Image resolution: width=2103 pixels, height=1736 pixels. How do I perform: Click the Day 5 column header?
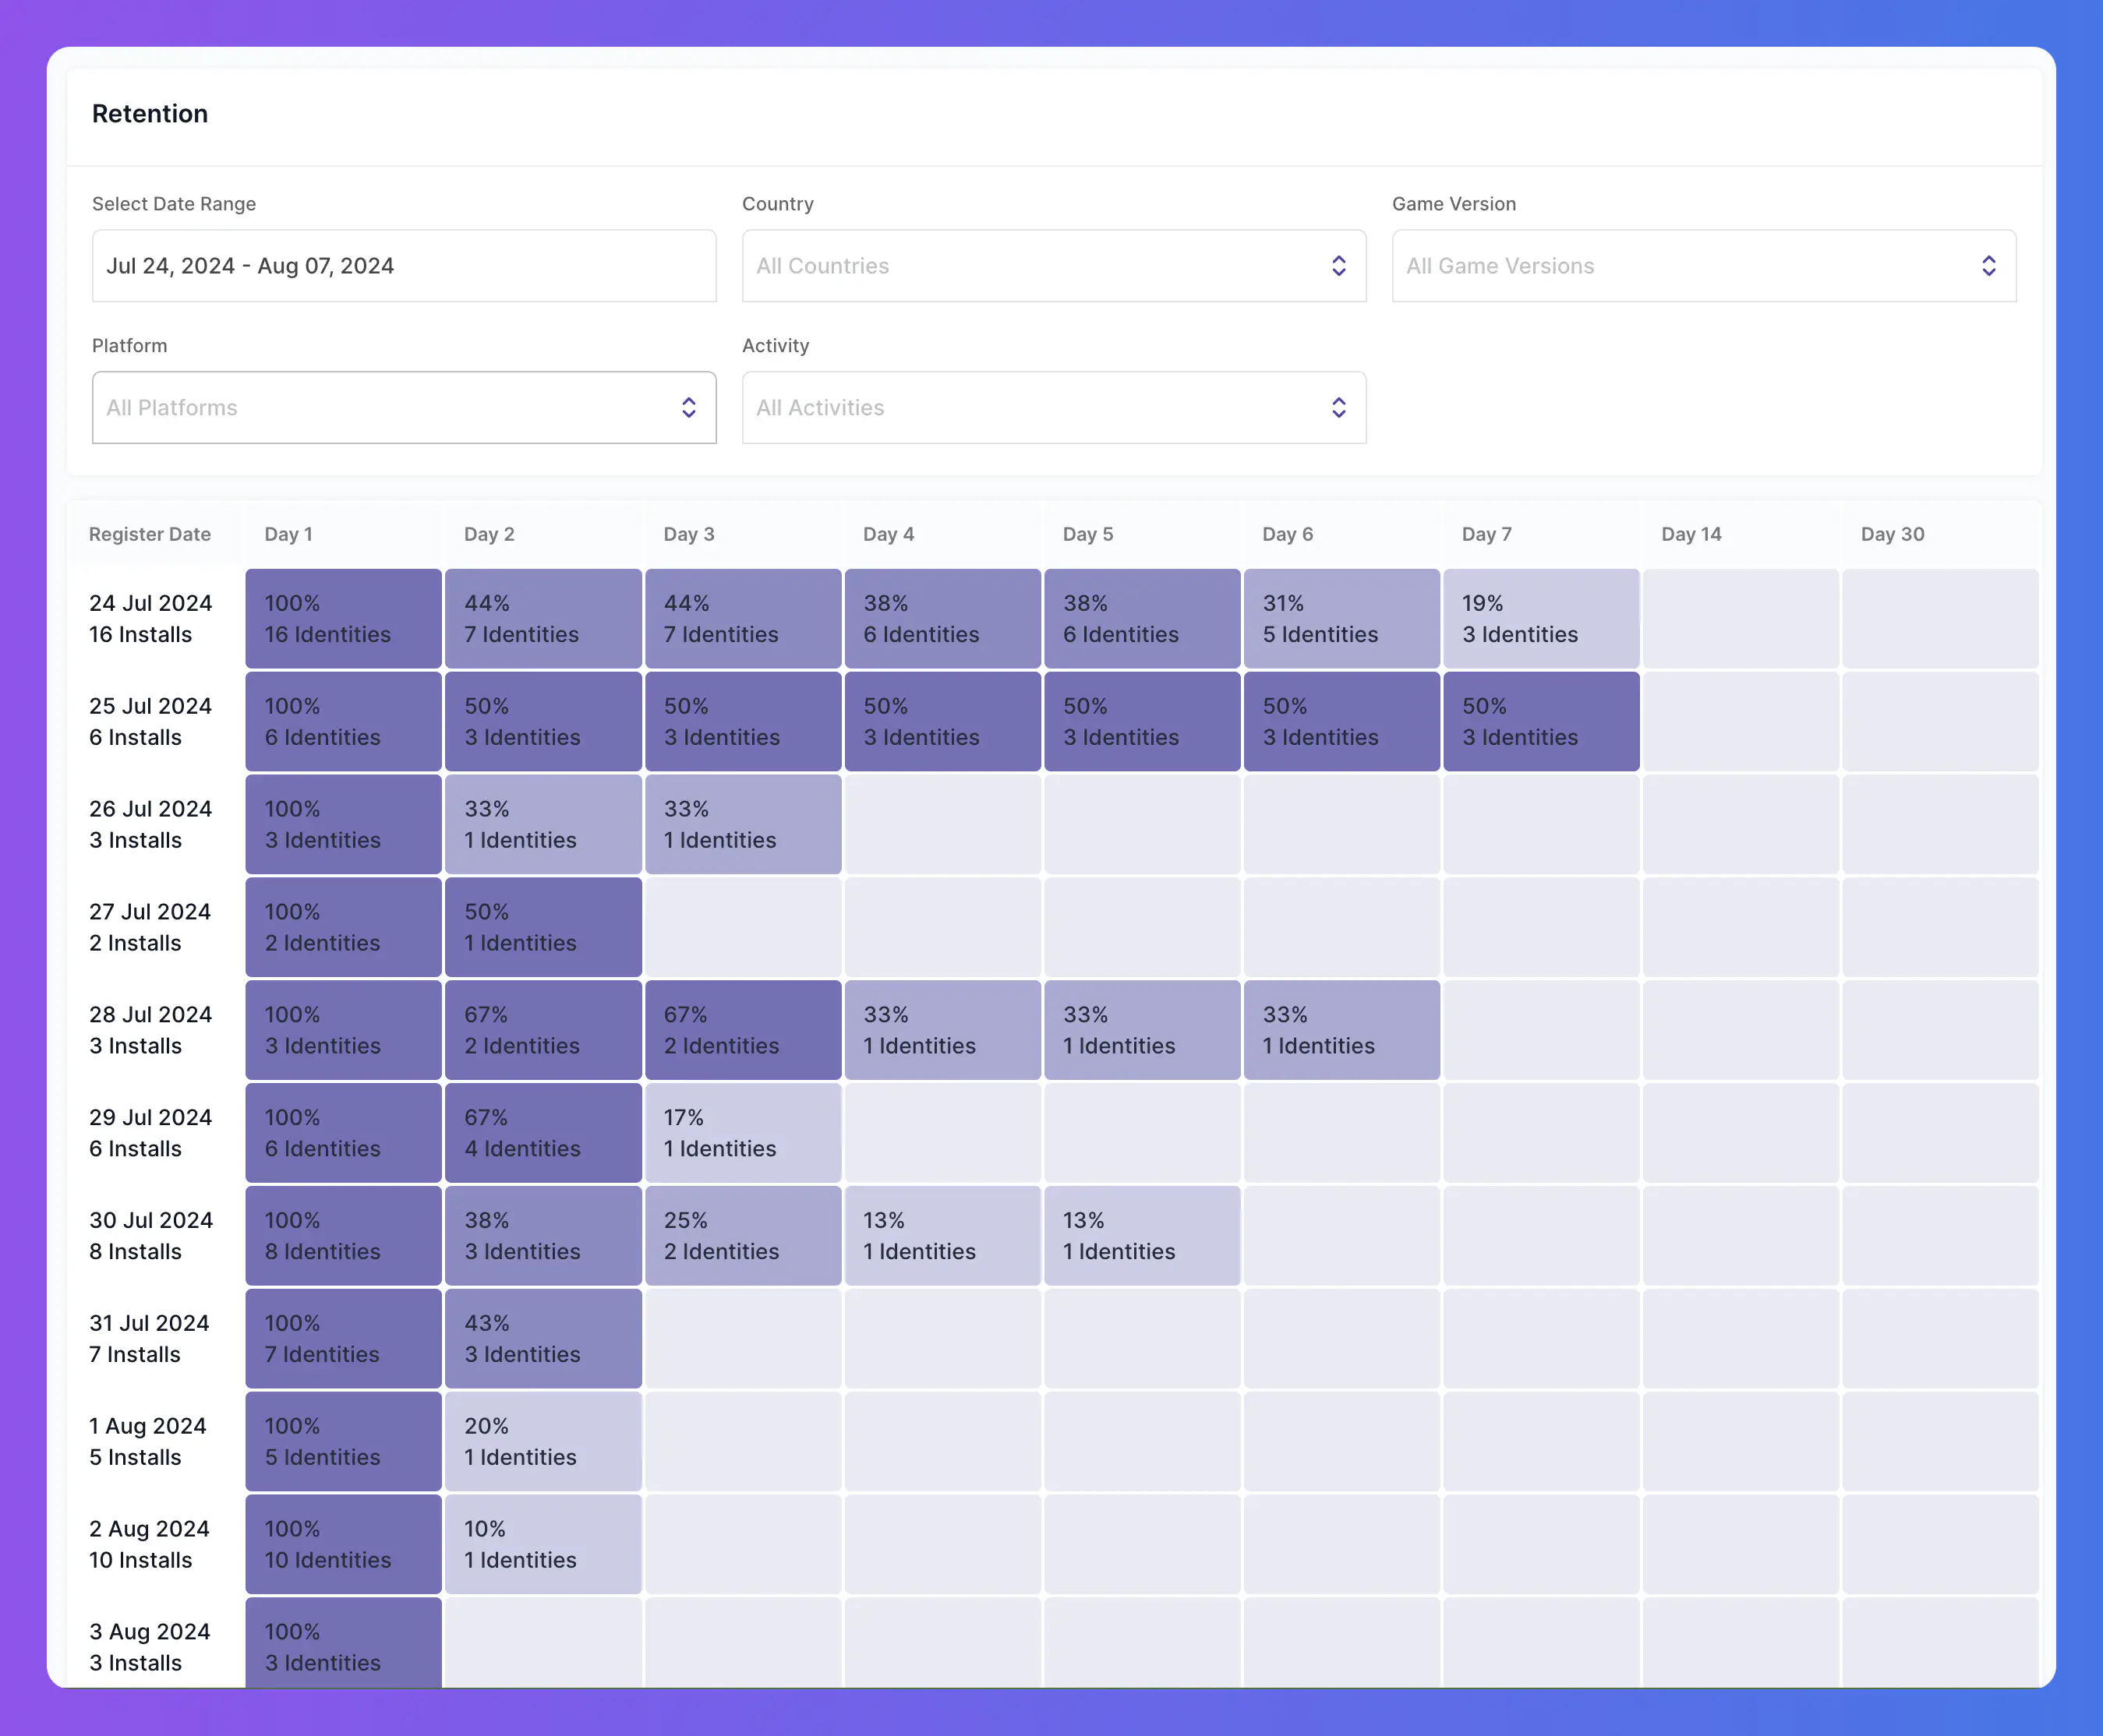(1087, 534)
